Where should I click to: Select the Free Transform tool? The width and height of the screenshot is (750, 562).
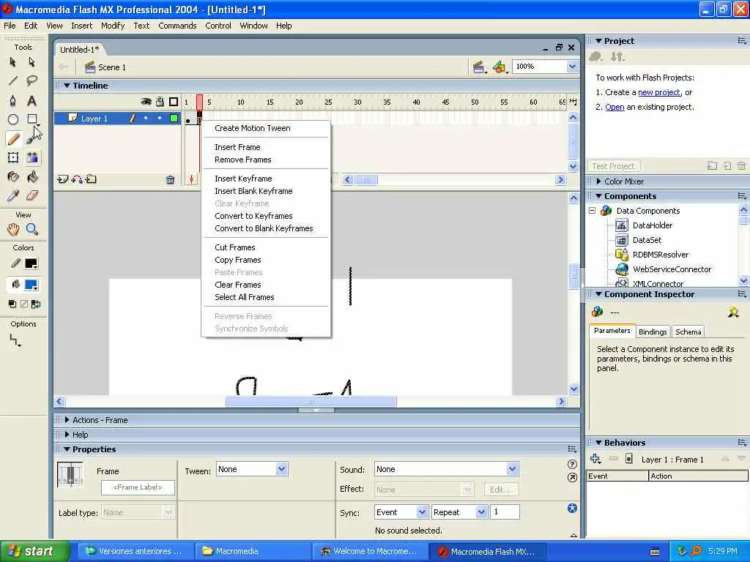pyautogui.click(x=13, y=158)
